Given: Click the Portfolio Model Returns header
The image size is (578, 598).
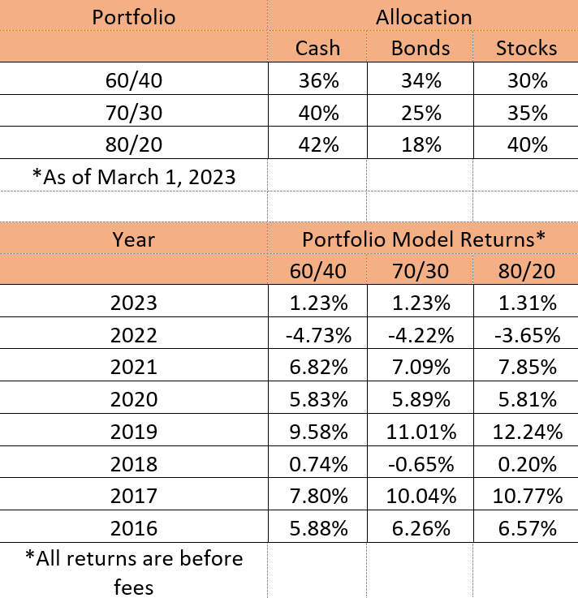Looking at the screenshot, I should click(x=423, y=239).
